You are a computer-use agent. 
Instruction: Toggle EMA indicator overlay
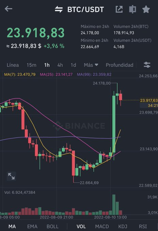click(x=32, y=227)
